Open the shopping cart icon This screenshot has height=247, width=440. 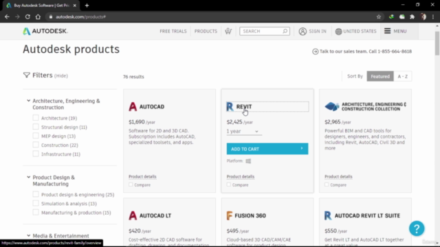pyautogui.click(x=228, y=31)
